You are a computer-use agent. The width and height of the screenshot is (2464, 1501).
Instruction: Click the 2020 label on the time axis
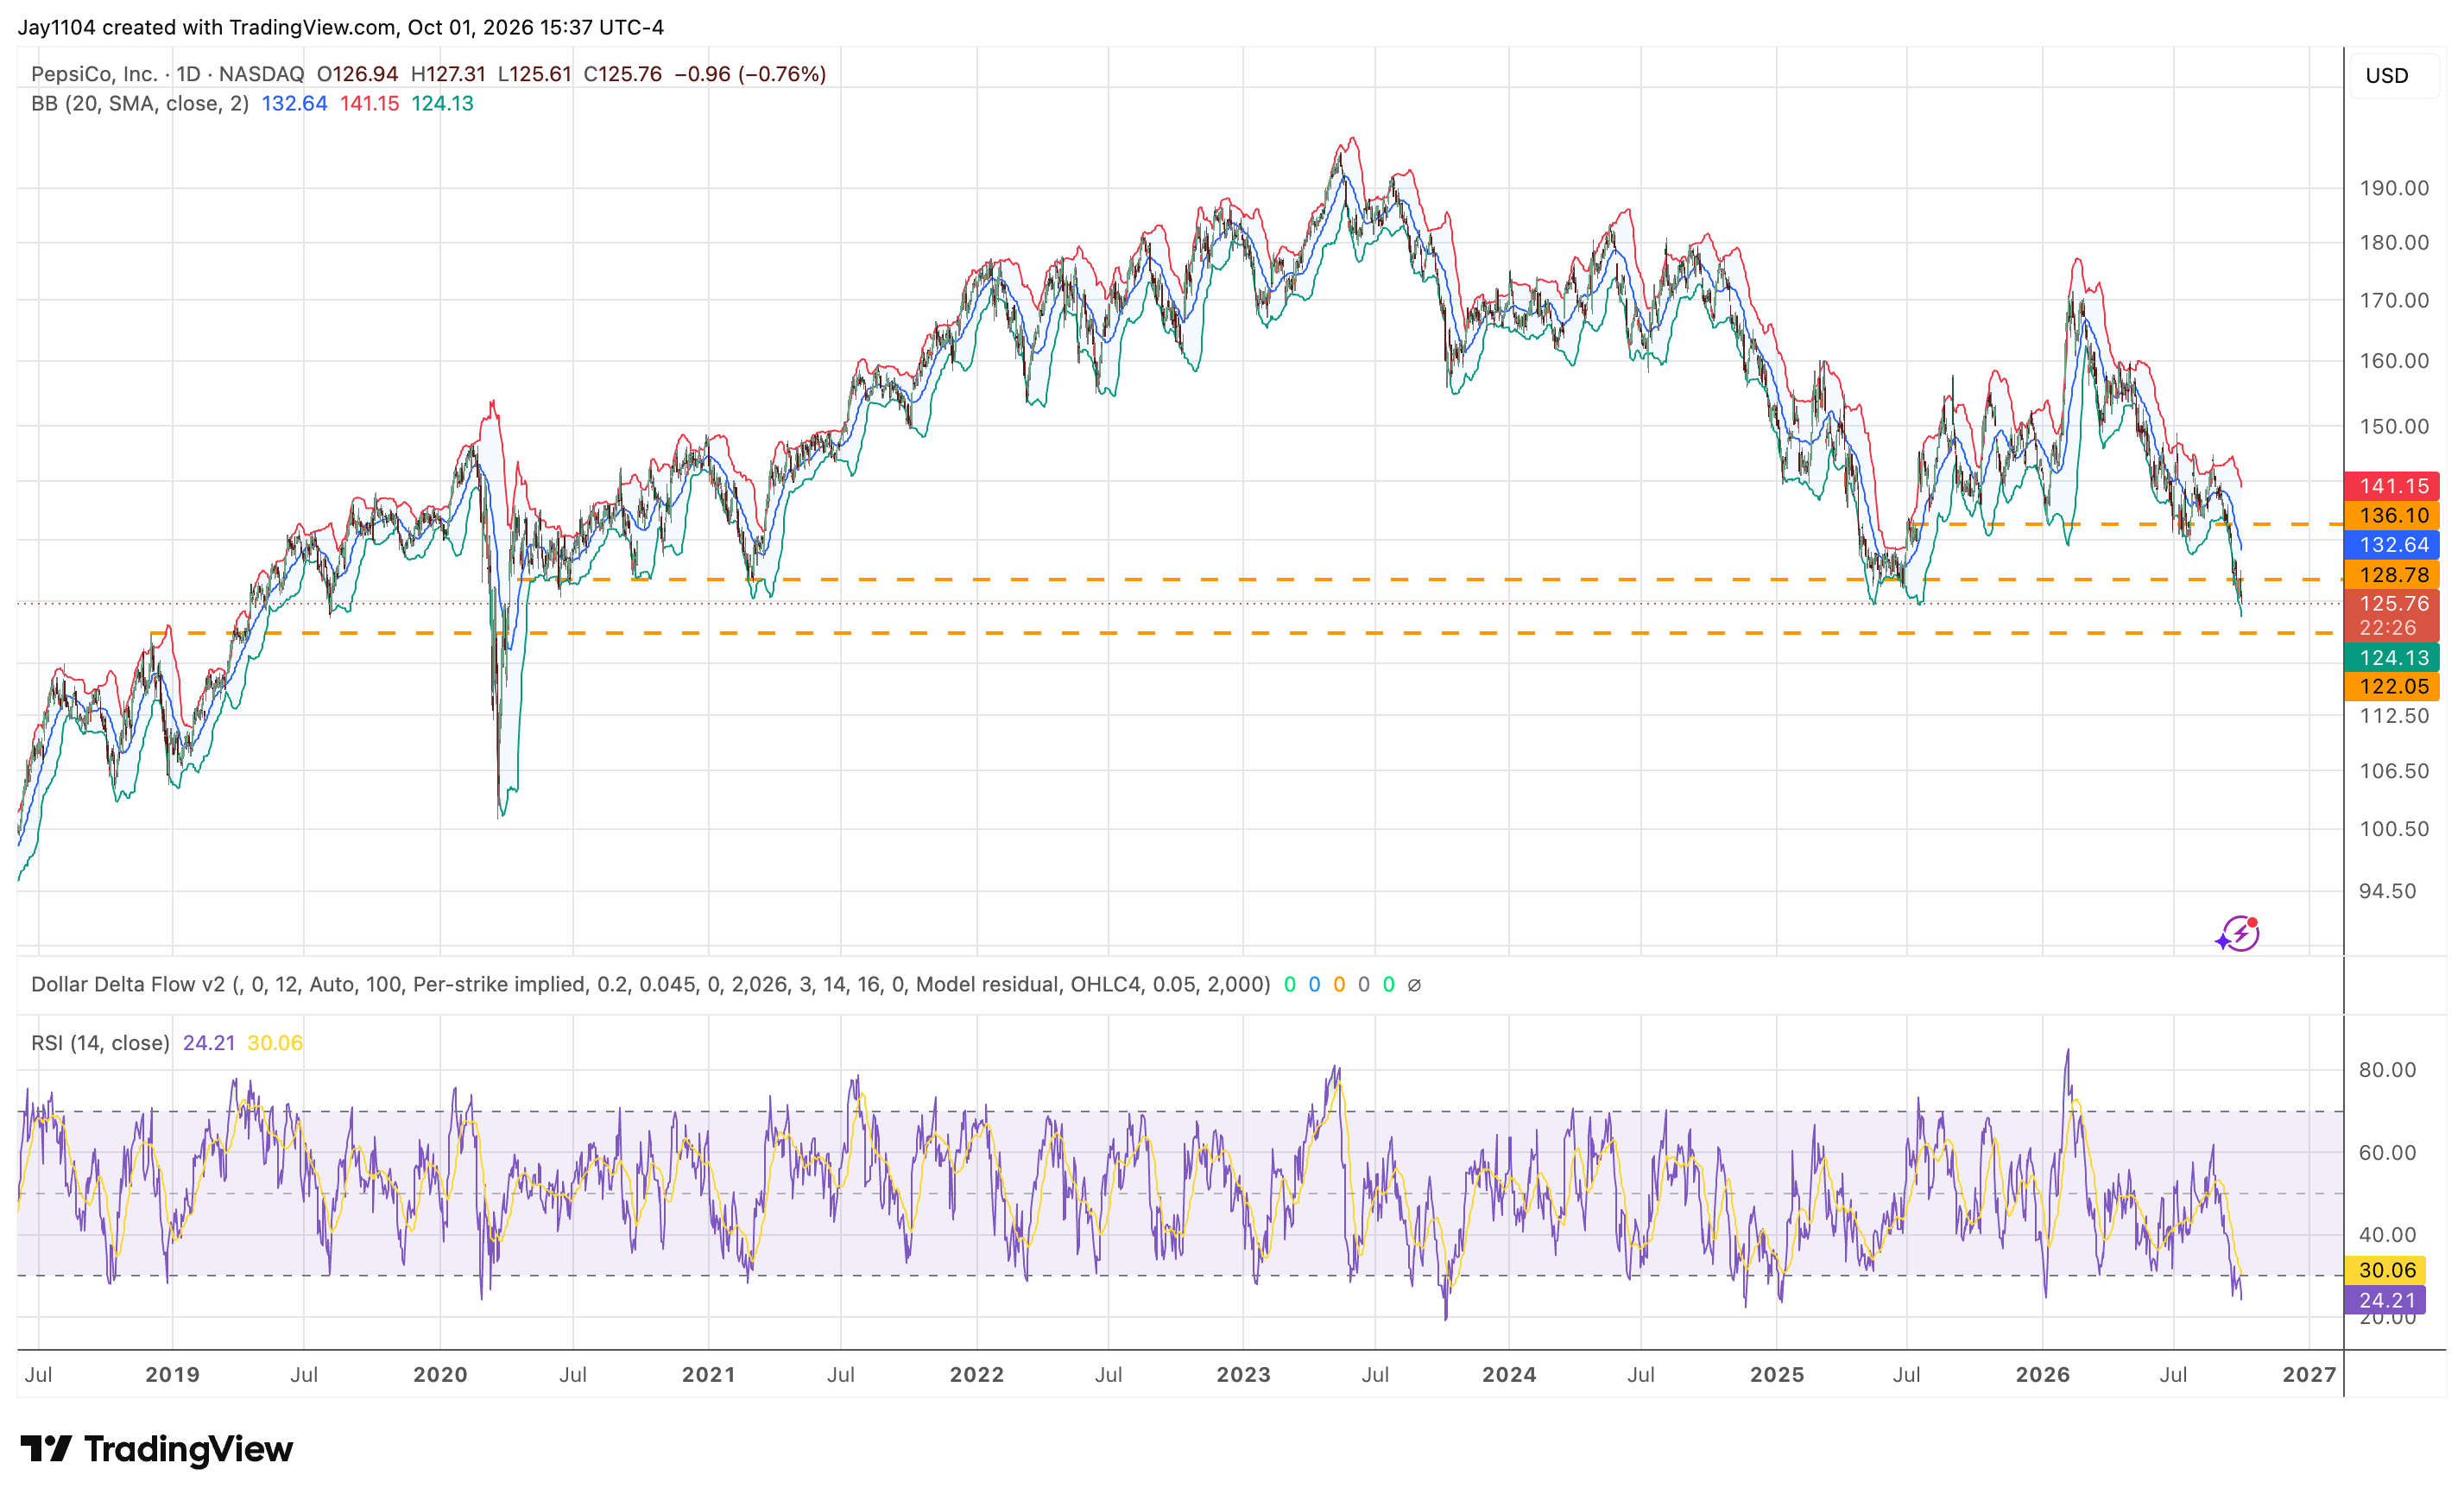440,1375
